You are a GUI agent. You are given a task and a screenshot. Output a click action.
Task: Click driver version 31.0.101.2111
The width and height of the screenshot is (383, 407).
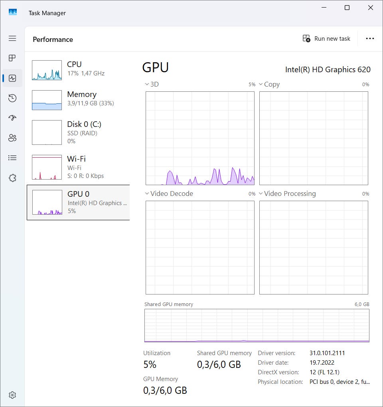[x=327, y=353]
